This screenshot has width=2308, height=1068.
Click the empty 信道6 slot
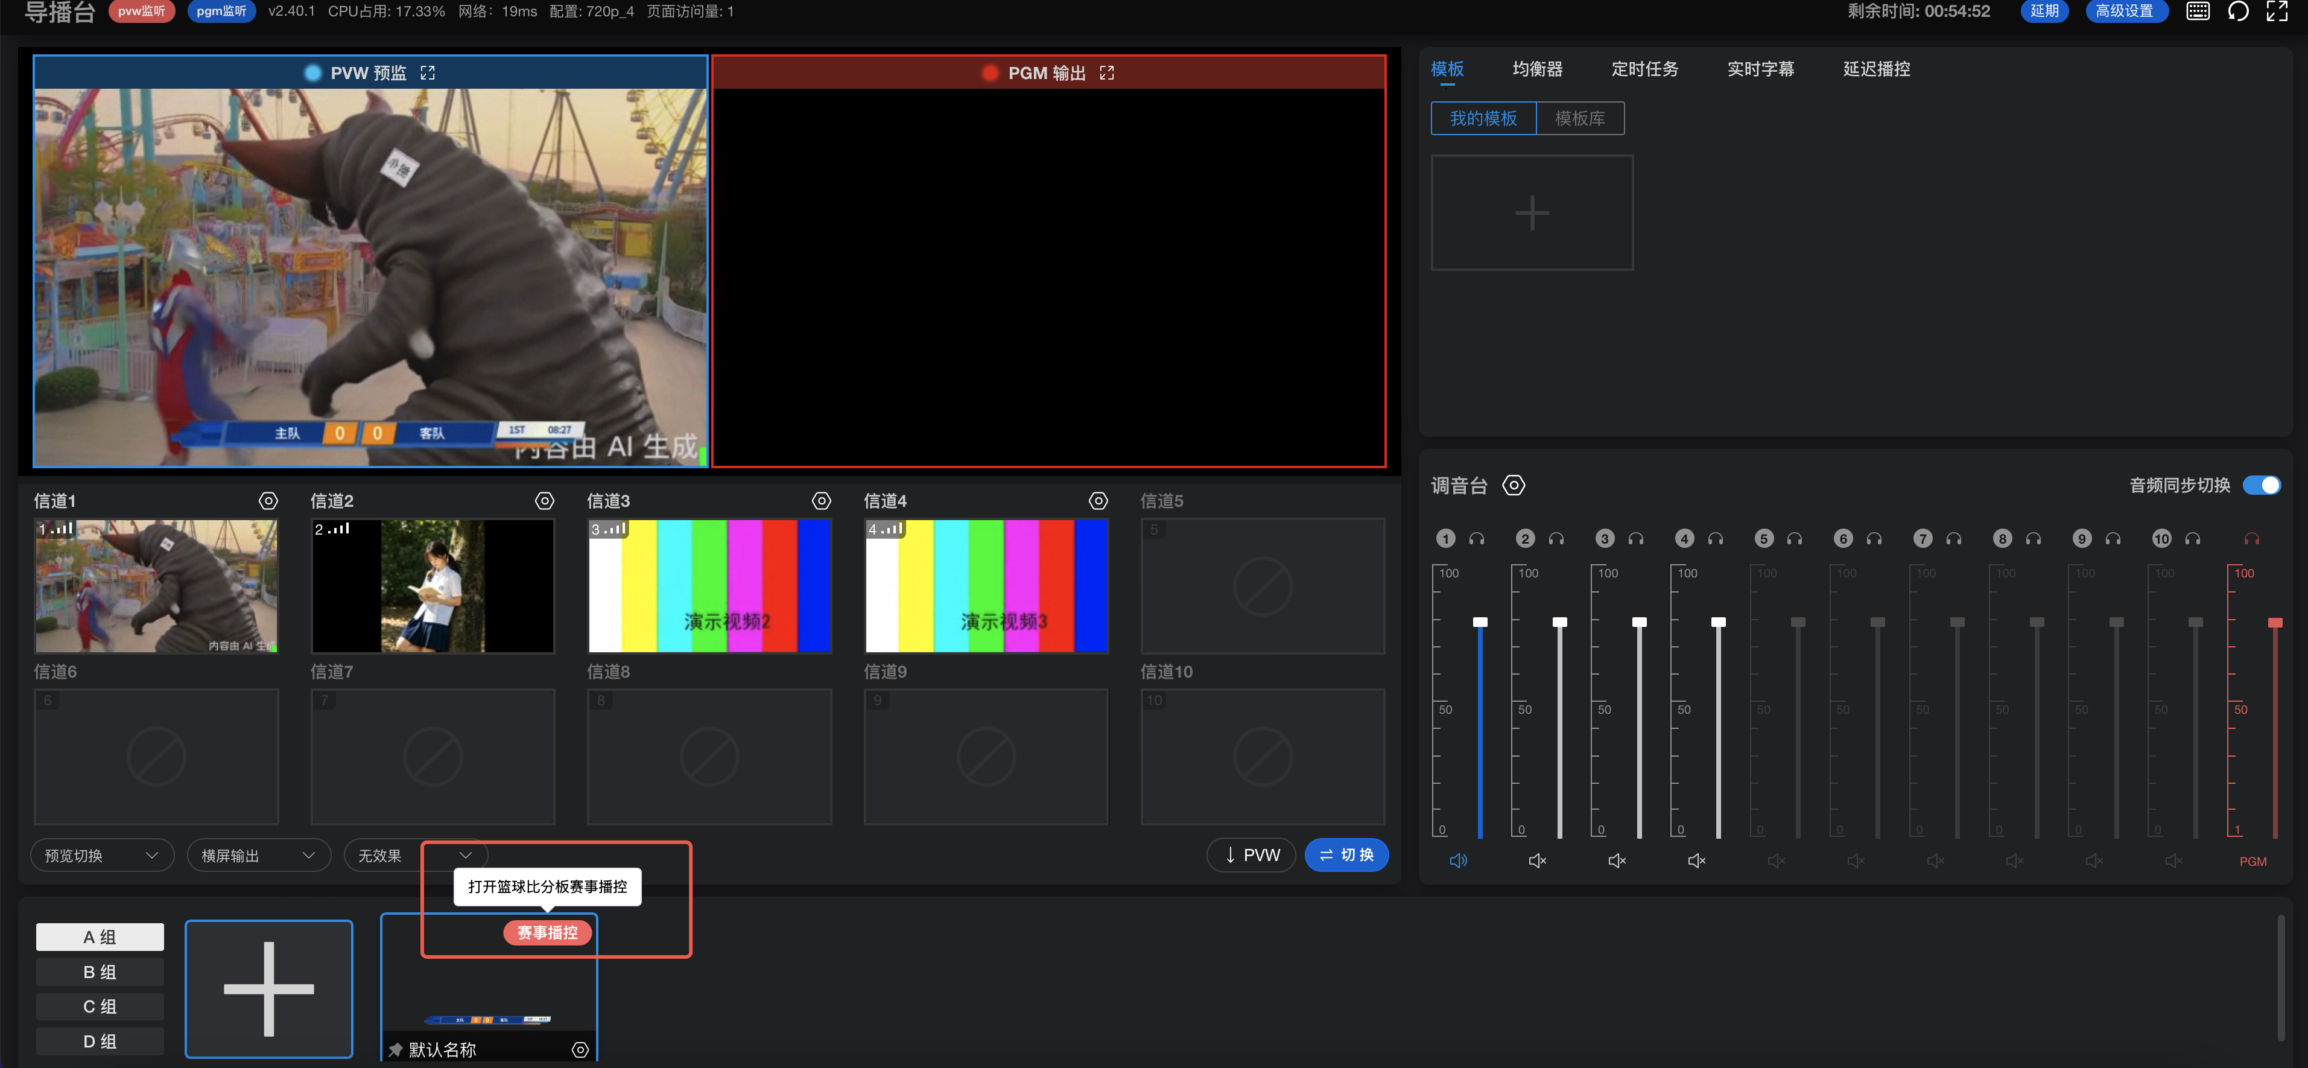[x=156, y=756]
